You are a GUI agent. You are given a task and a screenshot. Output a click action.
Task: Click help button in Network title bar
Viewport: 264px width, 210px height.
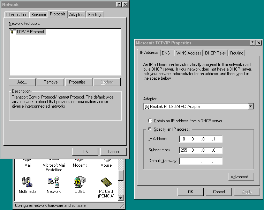pos(119,5)
